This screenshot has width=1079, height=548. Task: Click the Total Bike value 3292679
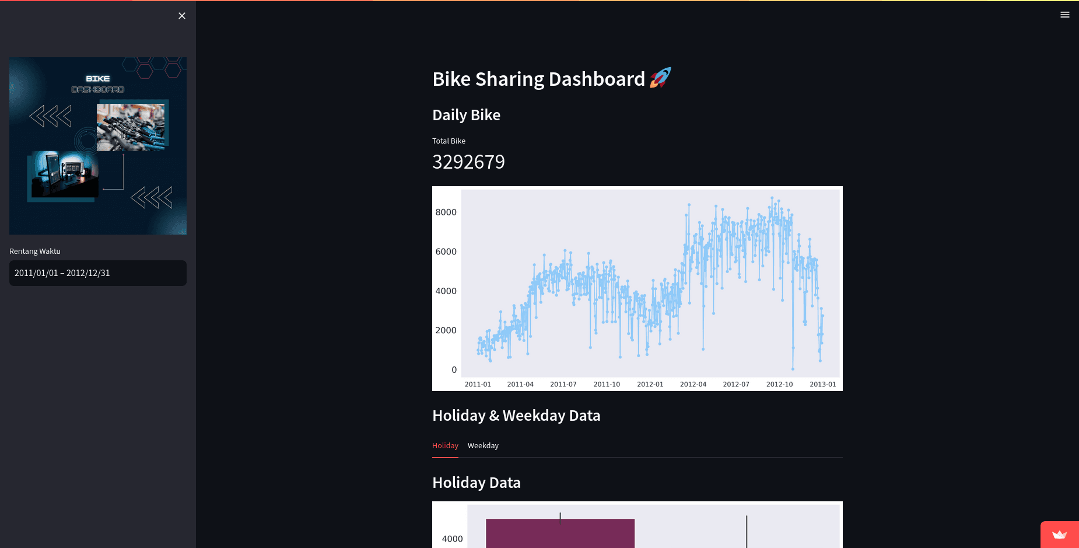point(469,162)
